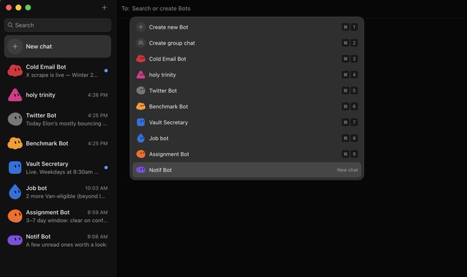Click Assignment Bot orange avatar in sidebar
The height and width of the screenshot is (277, 467).
[15, 216]
